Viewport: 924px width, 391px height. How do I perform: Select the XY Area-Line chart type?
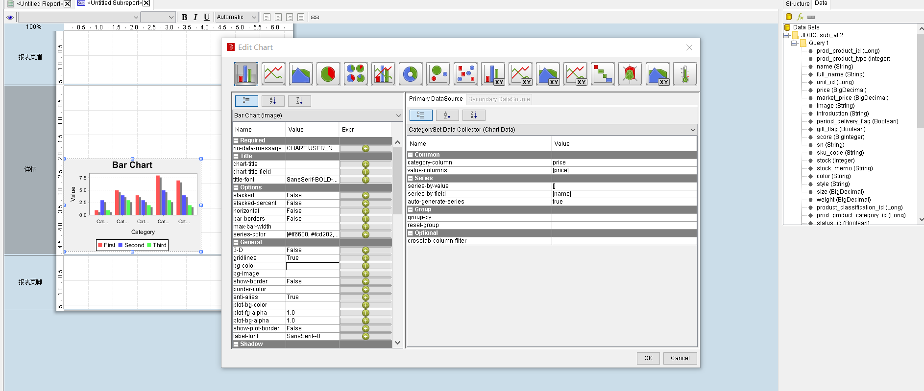coord(657,74)
